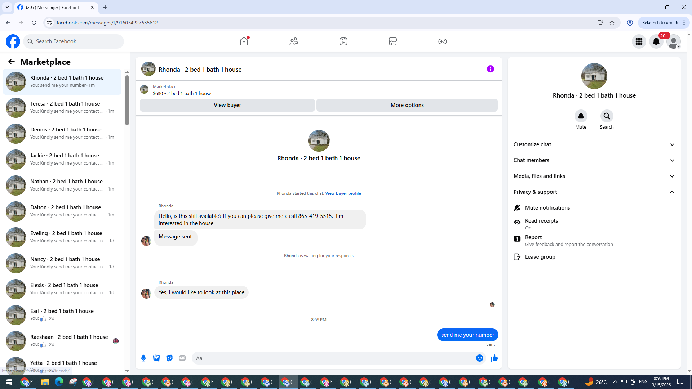This screenshot has height=389, width=692.
Task: Toggle Read receipts setting
Action: pyautogui.click(x=594, y=224)
